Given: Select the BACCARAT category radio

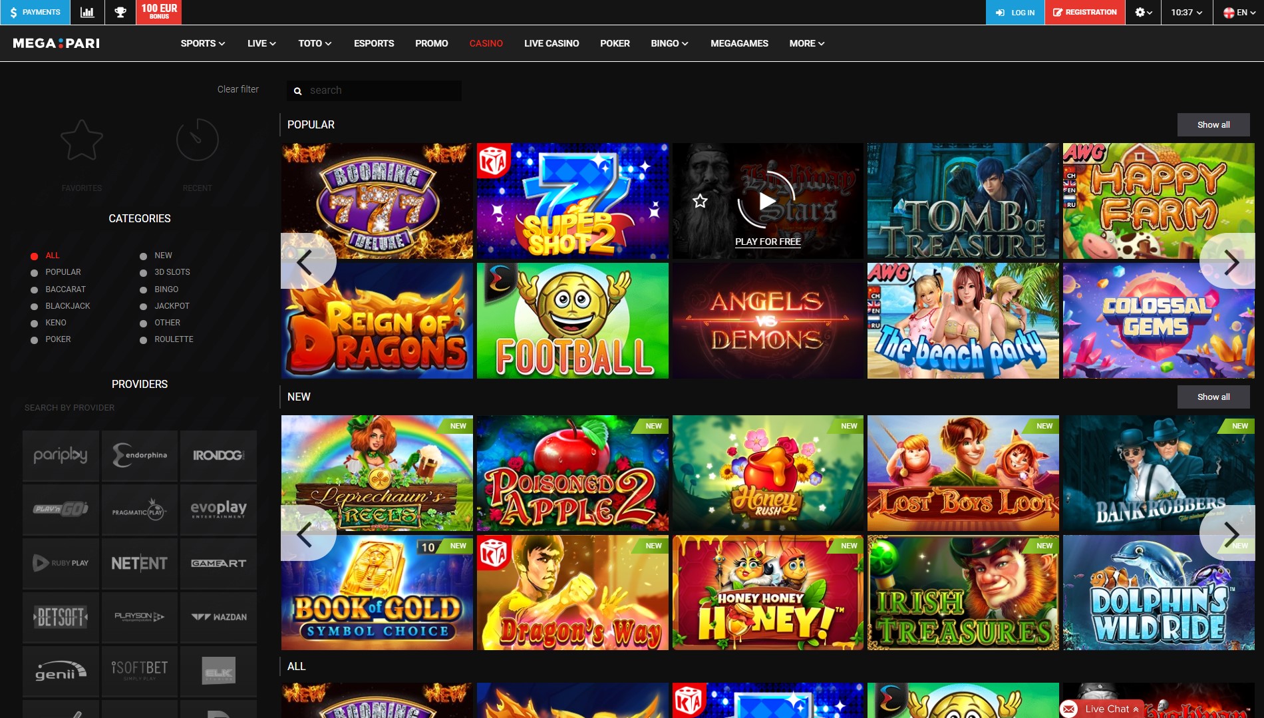Looking at the screenshot, I should coord(34,290).
